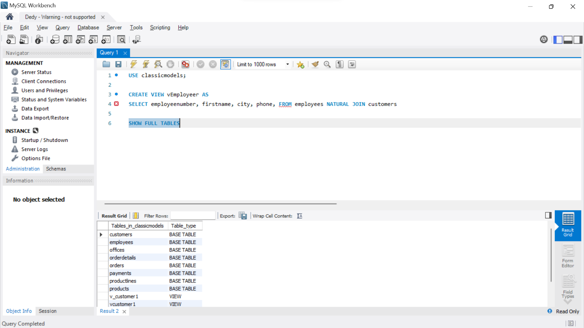
Task: Save the script to file icon
Action: click(x=118, y=64)
